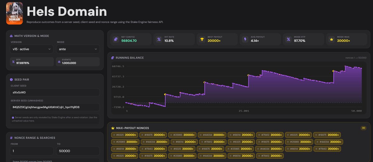Click the Math Version & Mode section icon

pyautogui.click(x=11, y=36)
